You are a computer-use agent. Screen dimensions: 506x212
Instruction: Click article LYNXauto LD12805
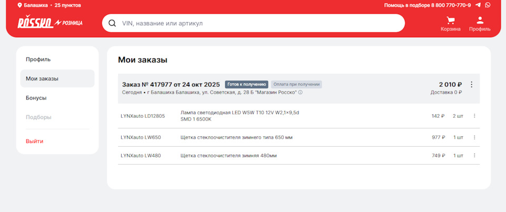point(143,116)
